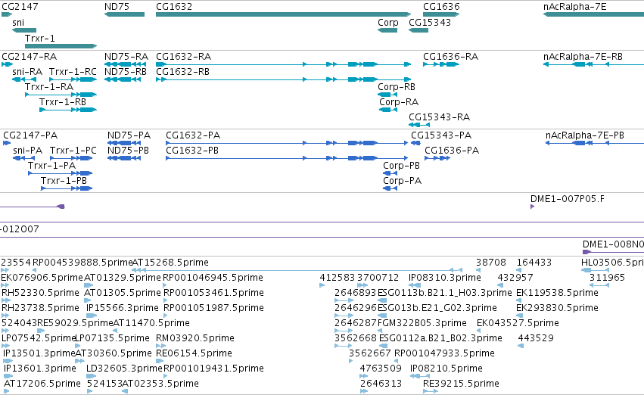Select the Corp-PA protein label
The height and width of the screenshot is (395, 644).
point(402,181)
